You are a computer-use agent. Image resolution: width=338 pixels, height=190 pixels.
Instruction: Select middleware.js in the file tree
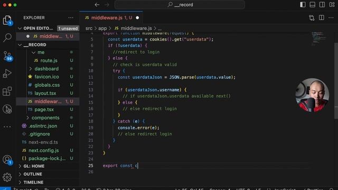48,101
